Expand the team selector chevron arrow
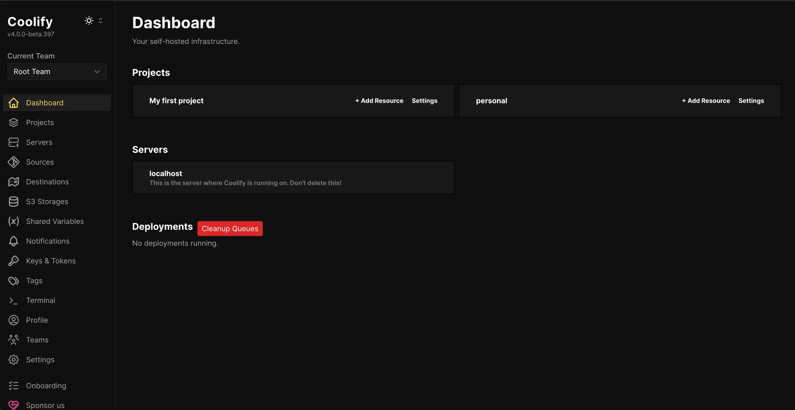 [97, 71]
